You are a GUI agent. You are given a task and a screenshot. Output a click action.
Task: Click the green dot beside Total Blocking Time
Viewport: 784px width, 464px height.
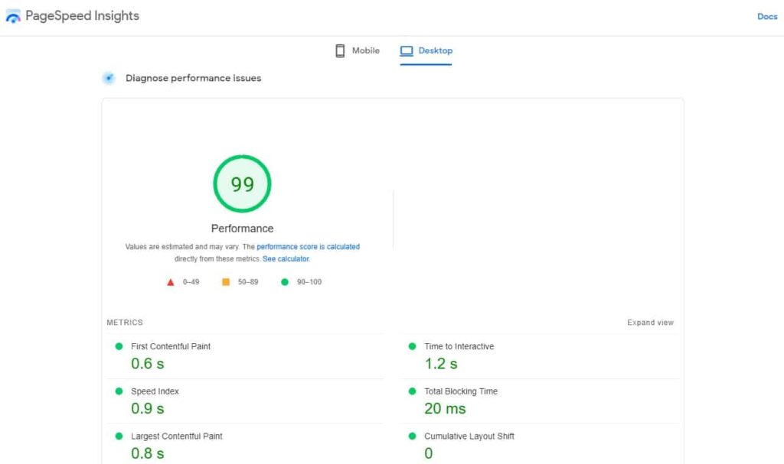(x=412, y=391)
